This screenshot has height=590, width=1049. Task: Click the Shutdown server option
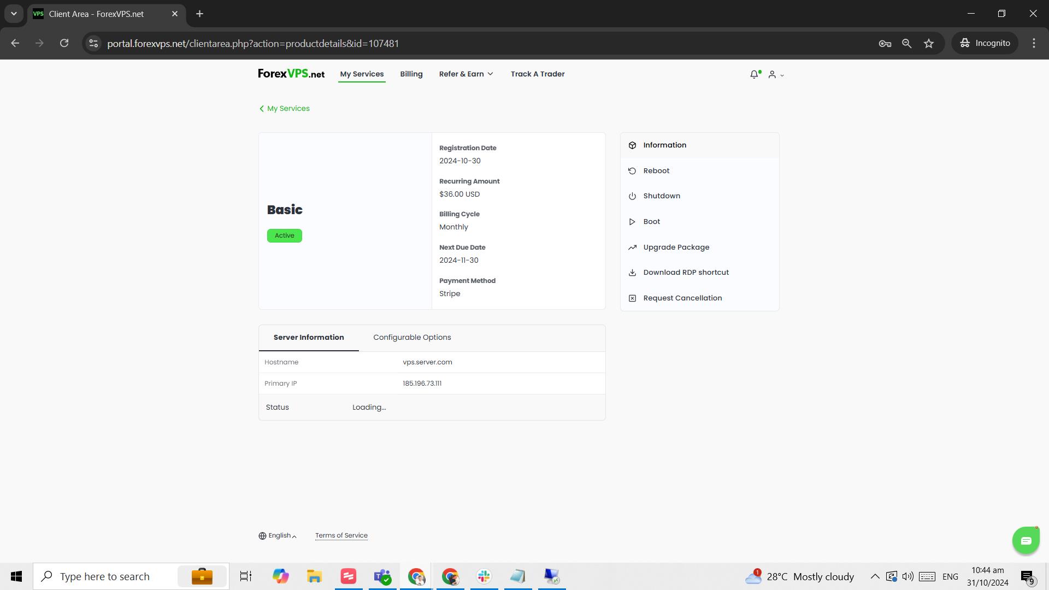tap(699, 196)
